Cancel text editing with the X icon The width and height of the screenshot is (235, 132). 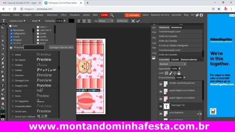tap(133, 21)
